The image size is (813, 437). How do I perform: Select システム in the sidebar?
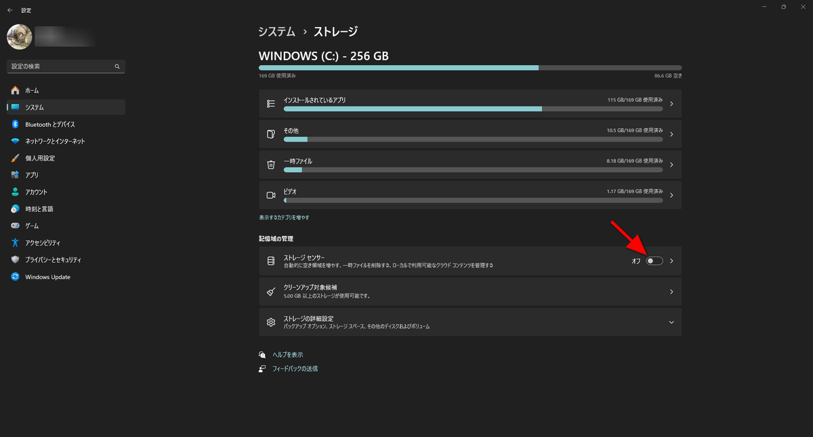point(66,107)
